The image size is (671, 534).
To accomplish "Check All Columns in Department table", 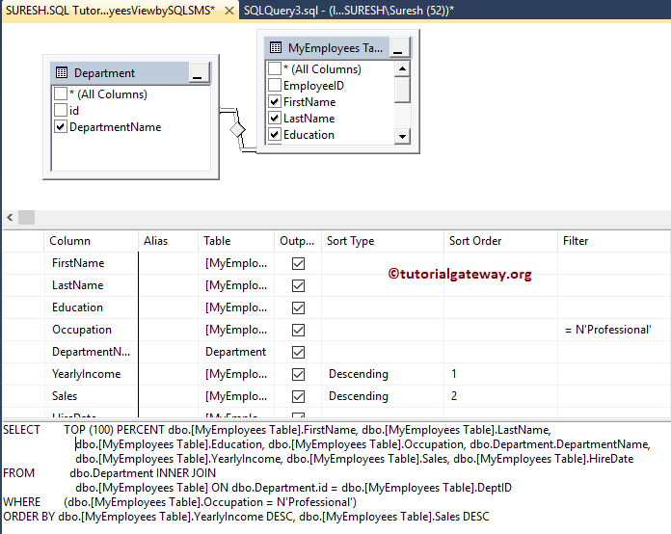I will (x=61, y=93).
